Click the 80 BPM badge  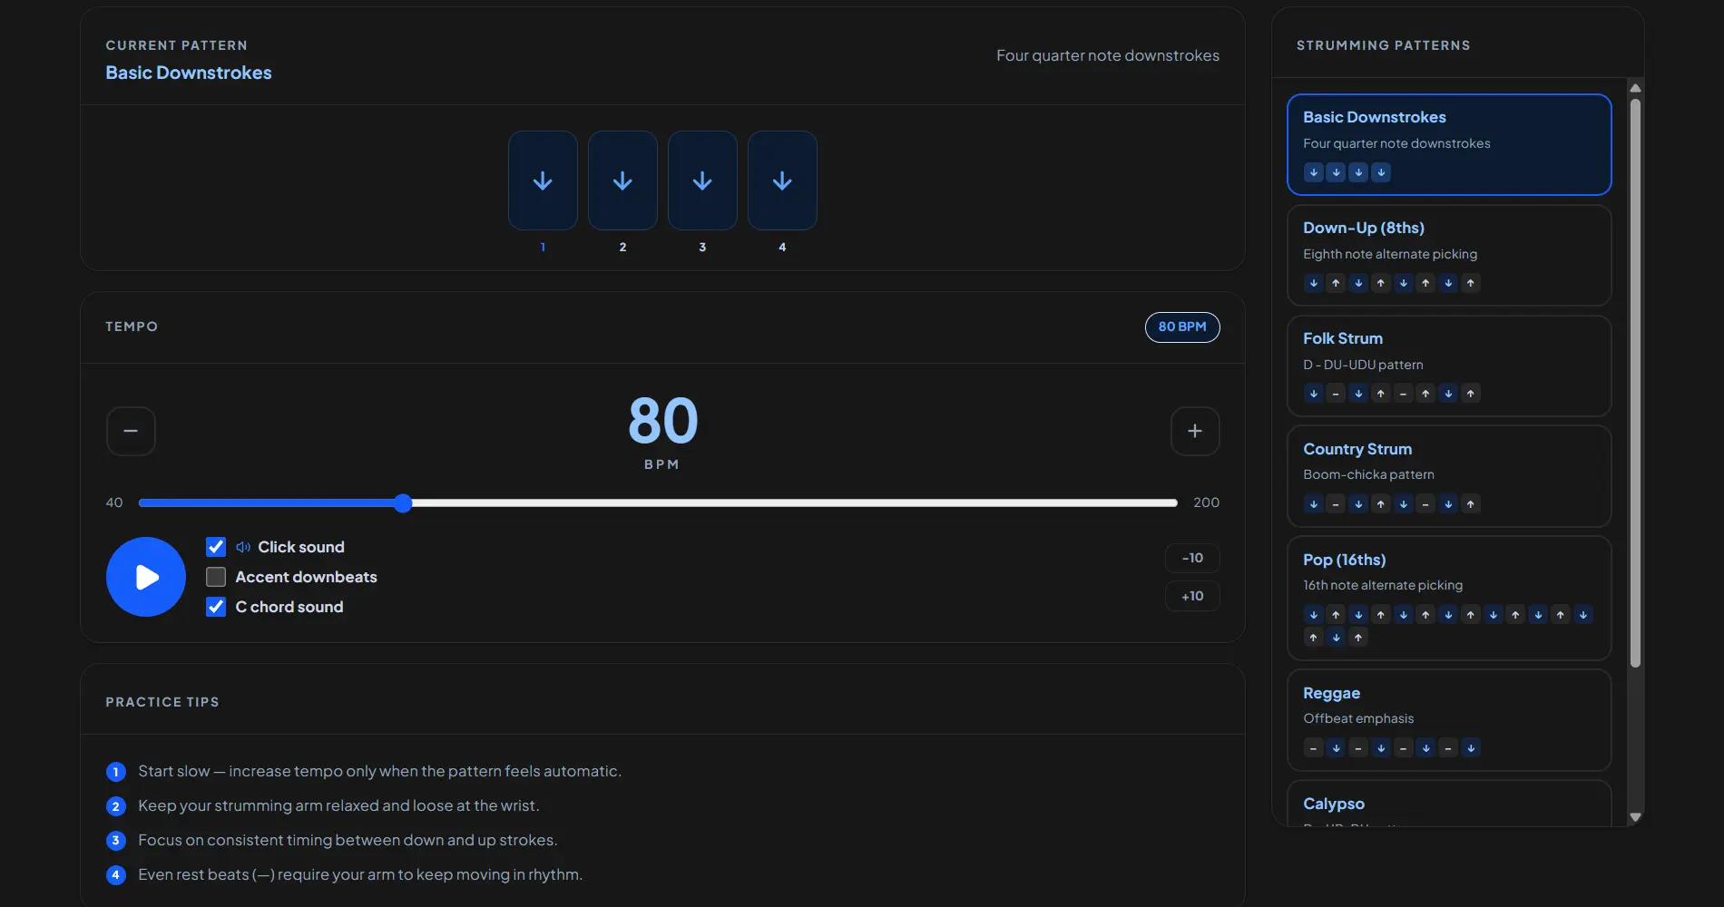click(1182, 327)
